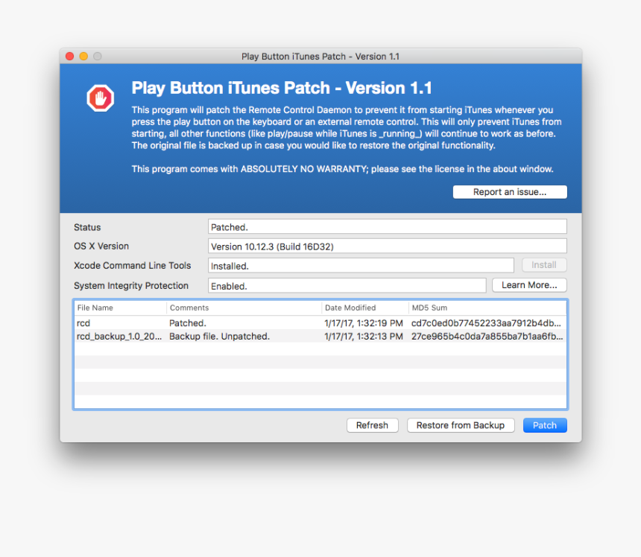Click the 1/17/17, 1:32:13 PM date cell
The image size is (641, 557).
(364, 337)
